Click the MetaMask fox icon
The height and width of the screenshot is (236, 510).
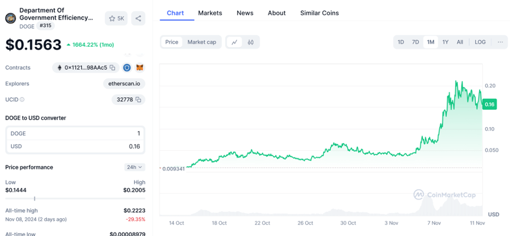pyautogui.click(x=139, y=67)
